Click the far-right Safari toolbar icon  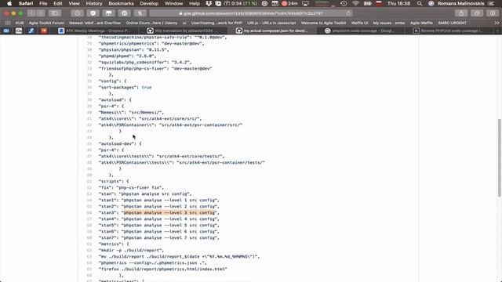coord(493,13)
